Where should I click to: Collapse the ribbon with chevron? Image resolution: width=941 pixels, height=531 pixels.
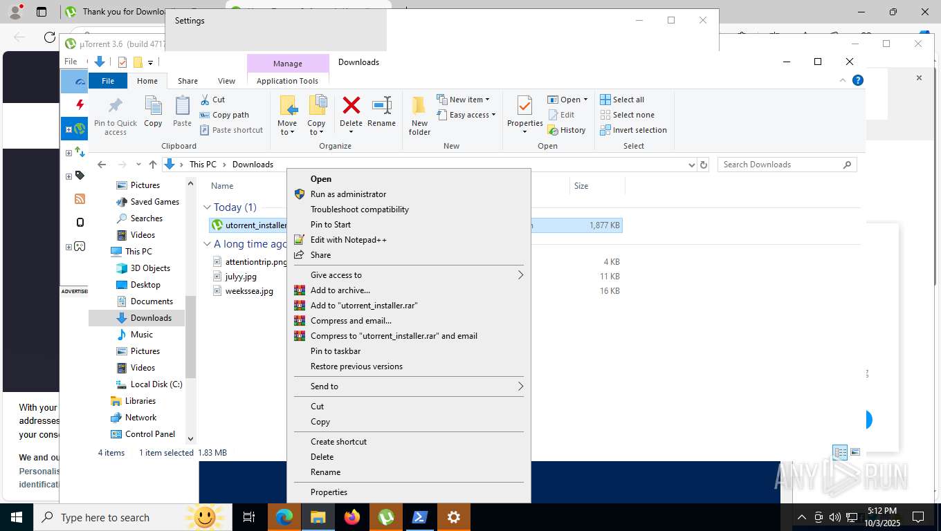tap(843, 80)
